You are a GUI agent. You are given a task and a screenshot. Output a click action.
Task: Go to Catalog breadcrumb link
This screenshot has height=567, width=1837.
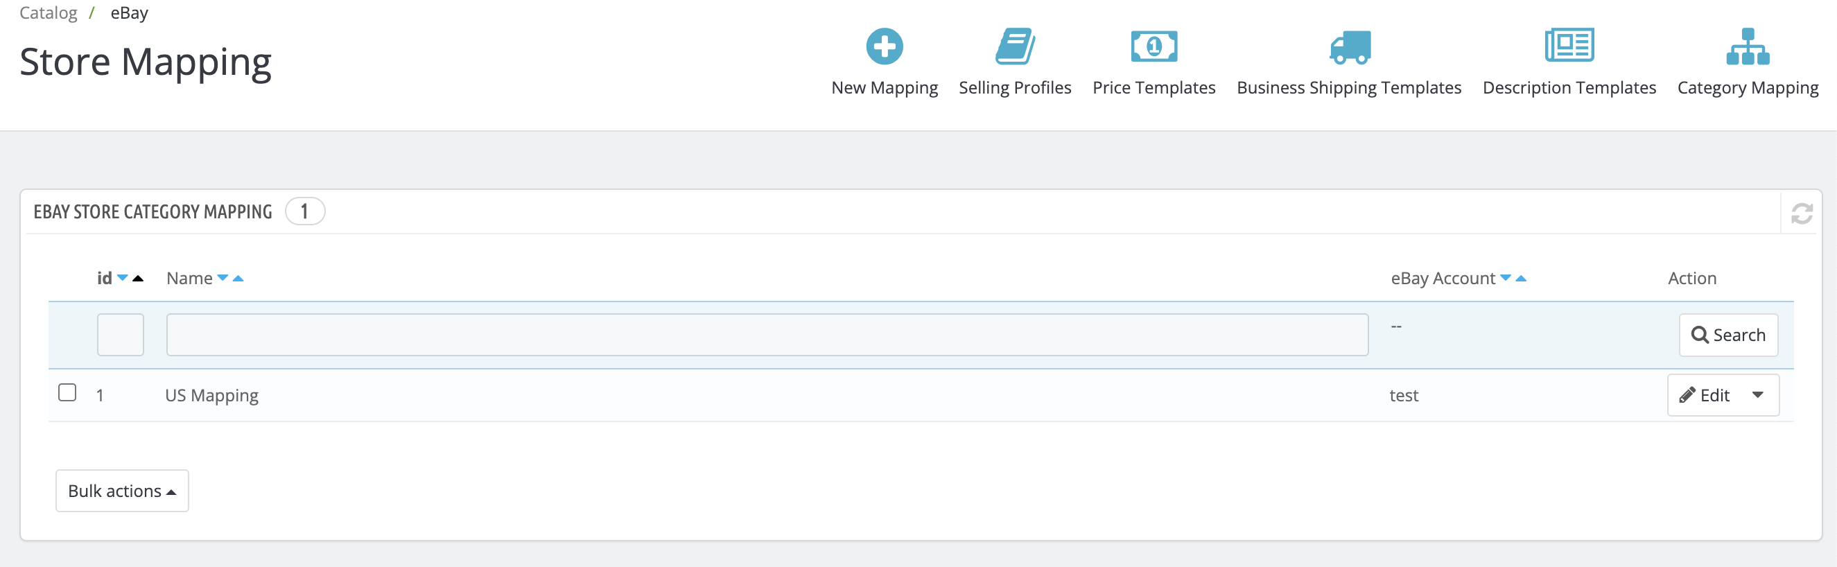[49, 13]
